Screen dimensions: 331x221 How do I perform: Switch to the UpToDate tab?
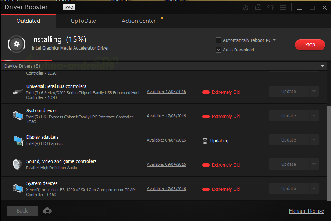point(83,21)
